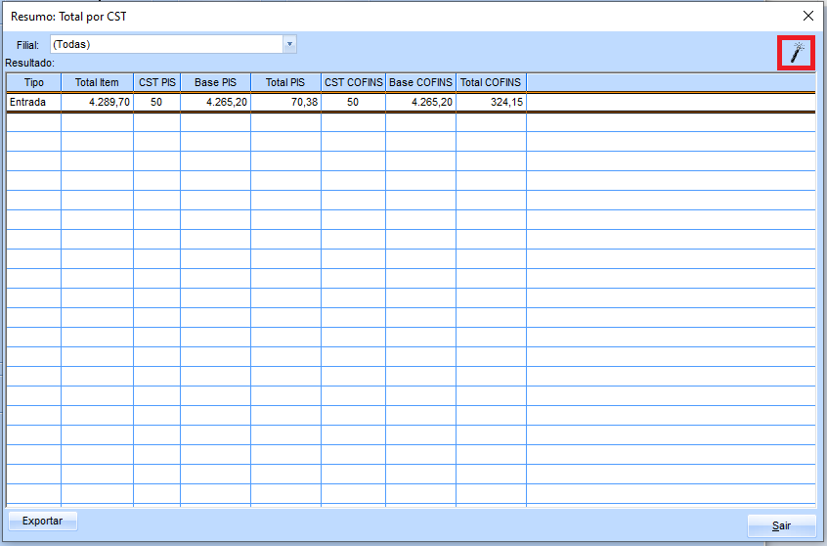The height and width of the screenshot is (546, 827).
Task: Select the 70,38 Total PIS cell
Action: [x=285, y=102]
